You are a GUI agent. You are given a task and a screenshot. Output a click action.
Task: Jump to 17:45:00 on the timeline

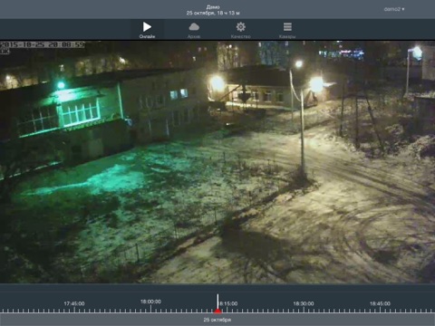tap(74, 303)
